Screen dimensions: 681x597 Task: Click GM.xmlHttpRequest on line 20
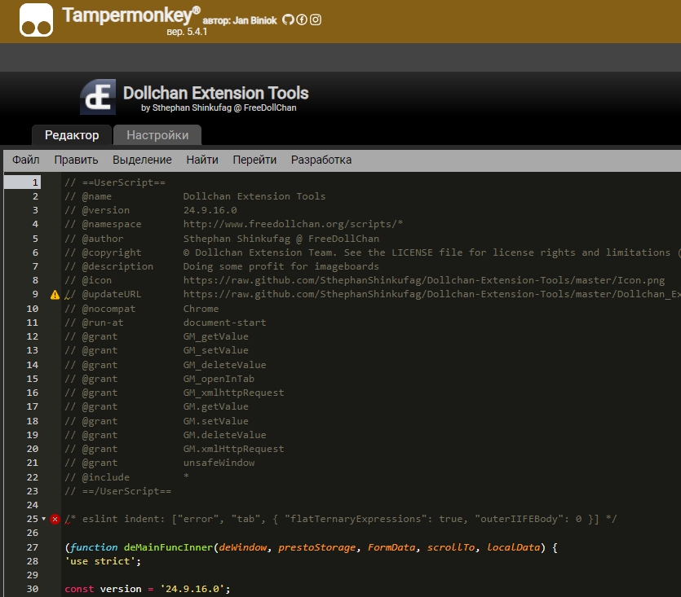(x=233, y=449)
